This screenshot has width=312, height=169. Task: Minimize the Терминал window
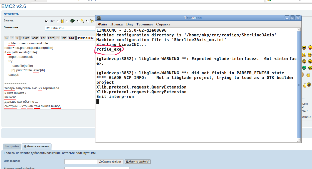(x=287, y=18)
